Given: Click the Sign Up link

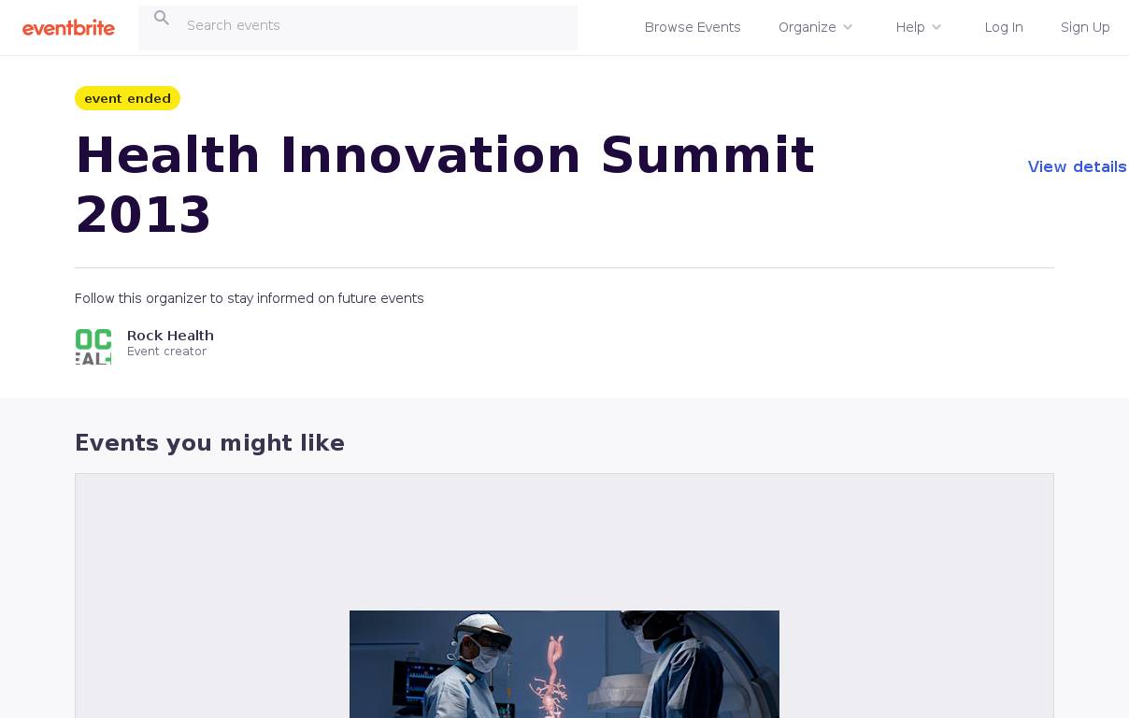Looking at the screenshot, I should (1085, 27).
